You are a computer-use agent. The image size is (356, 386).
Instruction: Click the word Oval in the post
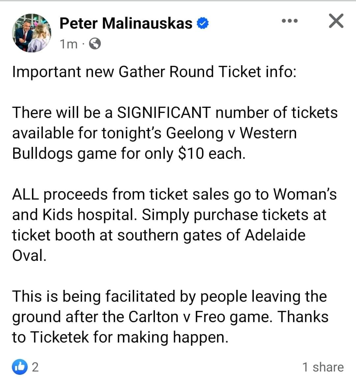pyautogui.click(x=28, y=256)
